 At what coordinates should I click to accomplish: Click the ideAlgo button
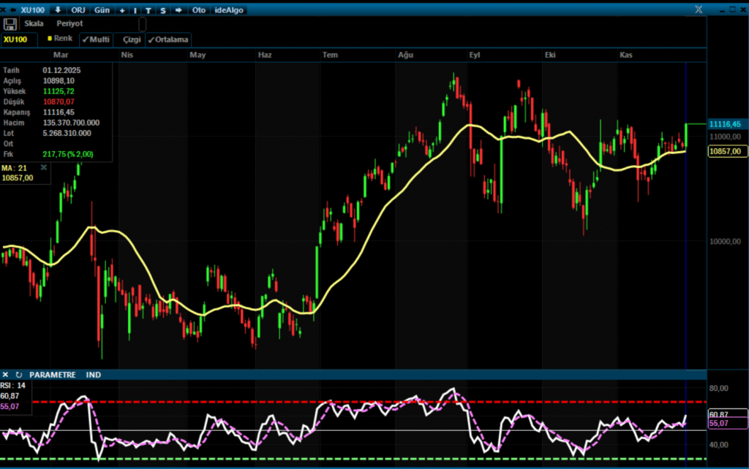(229, 10)
